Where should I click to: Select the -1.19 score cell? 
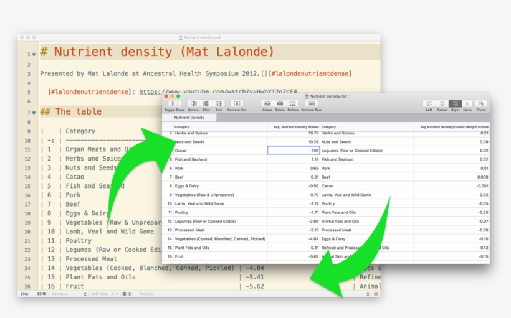pyautogui.click(x=294, y=203)
